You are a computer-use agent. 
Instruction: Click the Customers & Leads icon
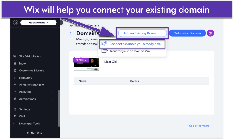tap(15, 71)
